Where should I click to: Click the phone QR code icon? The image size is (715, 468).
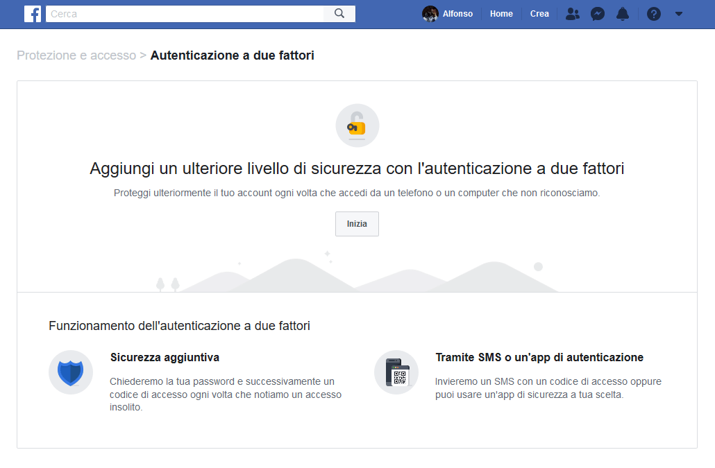point(396,372)
